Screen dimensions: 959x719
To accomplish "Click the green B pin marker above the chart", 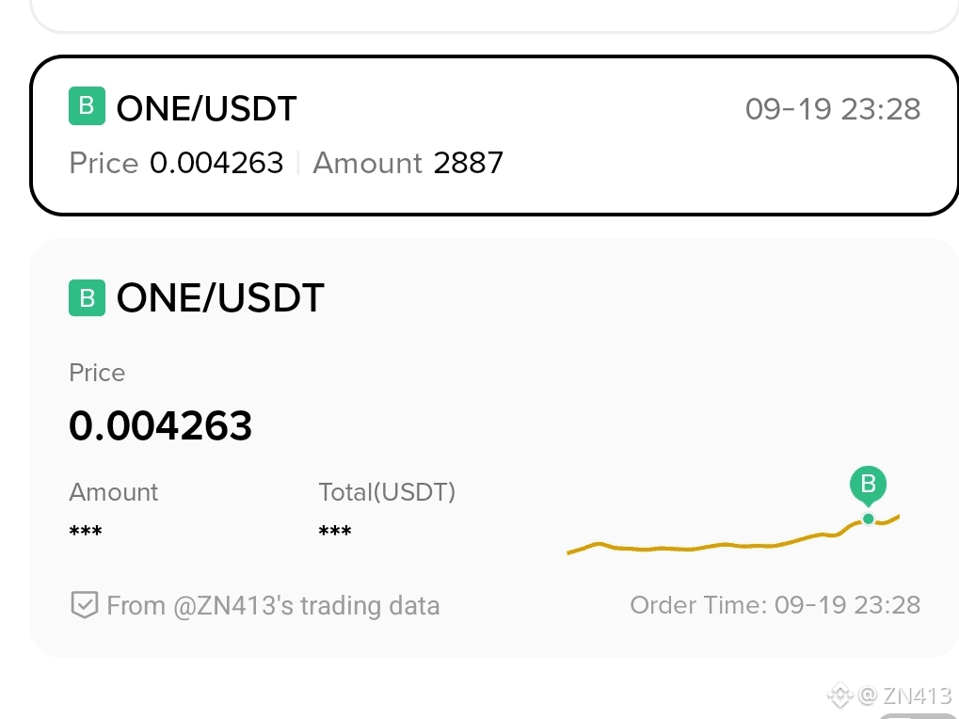I will pyautogui.click(x=868, y=487).
